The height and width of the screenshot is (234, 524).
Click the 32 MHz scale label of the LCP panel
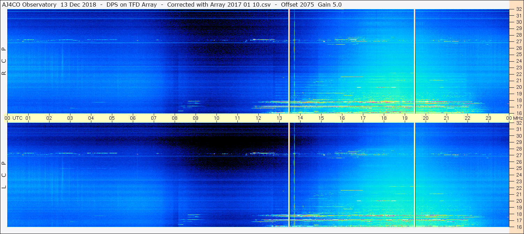(519, 123)
